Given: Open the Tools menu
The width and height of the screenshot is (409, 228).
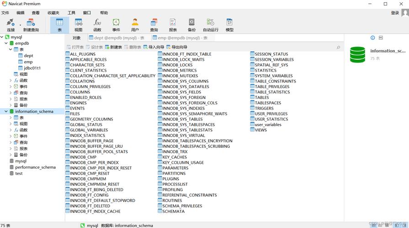Looking at the screenshot, I should click(71, 13).
